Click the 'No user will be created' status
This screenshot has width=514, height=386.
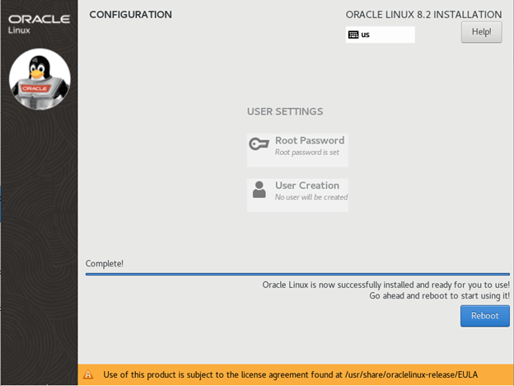[311, 197]
